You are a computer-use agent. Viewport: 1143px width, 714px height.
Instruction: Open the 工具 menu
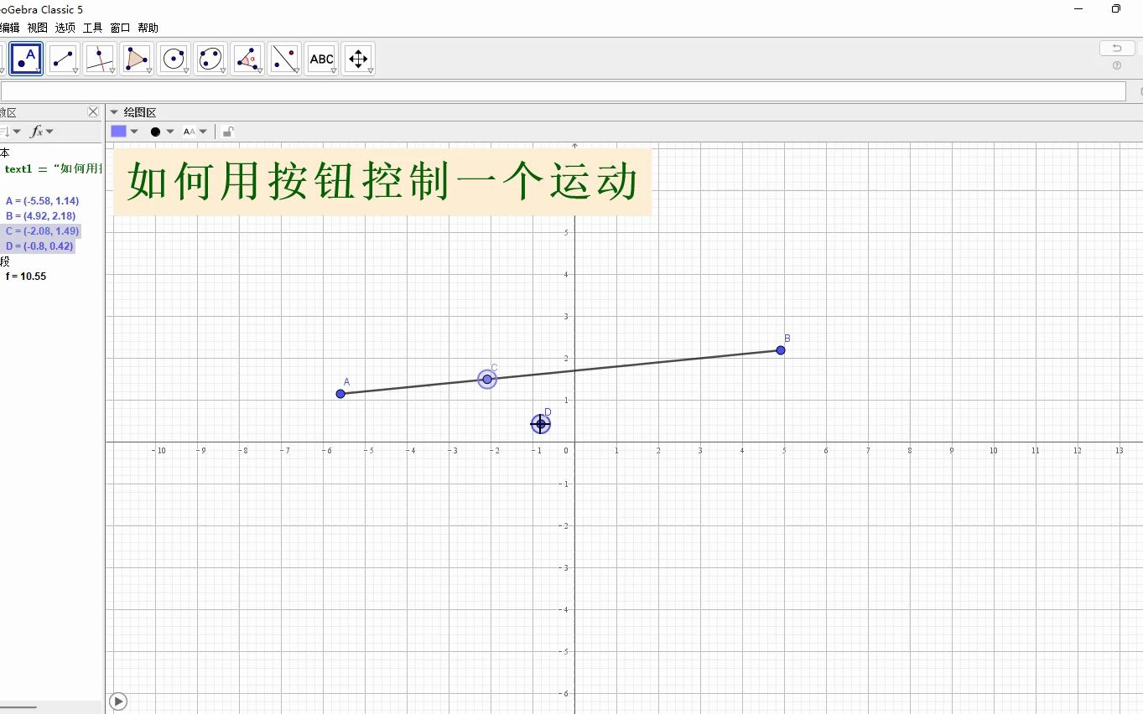[93, 28]
